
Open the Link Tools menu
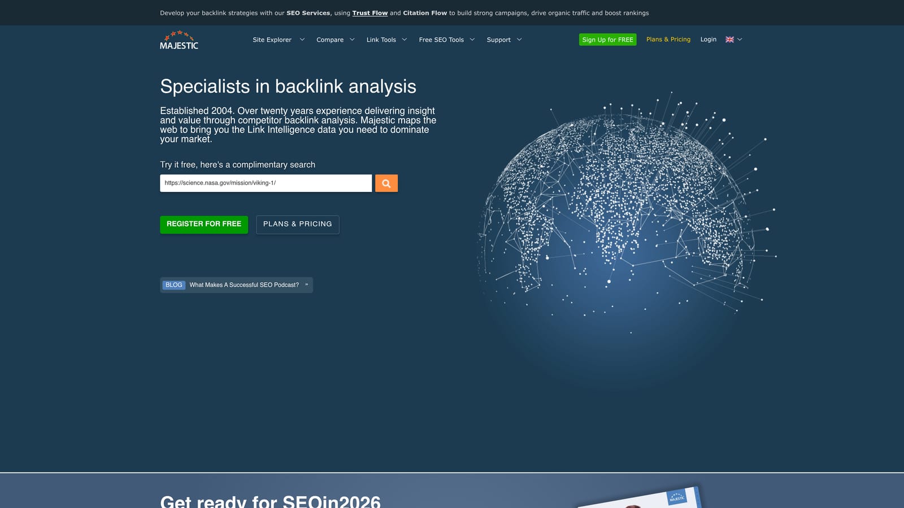point(381,40)
